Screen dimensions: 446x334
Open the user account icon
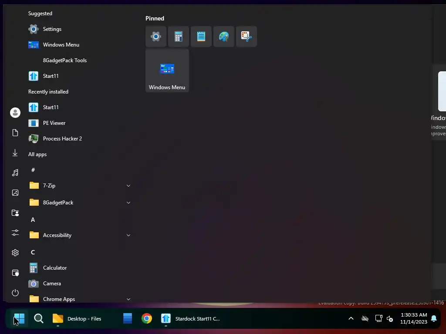15,113
